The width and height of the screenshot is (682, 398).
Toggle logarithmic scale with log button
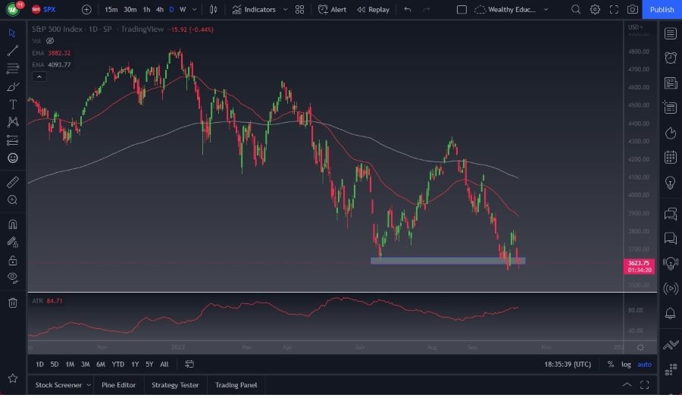(626, 365)
